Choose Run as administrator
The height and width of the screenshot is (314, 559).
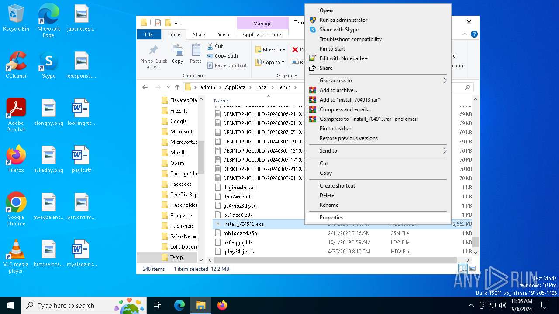pos(378,20)
